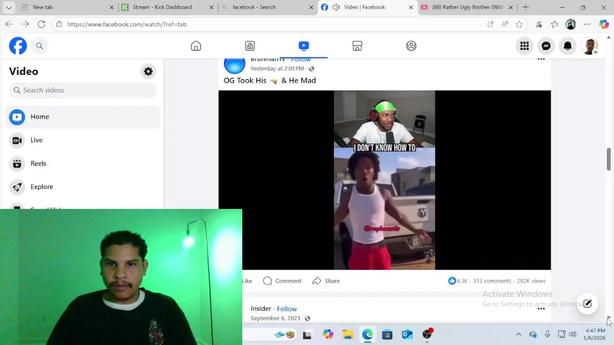Switch to the Rather Ugly Brother YouTube tab
The height and width of the screenshot is (345, 614).
(x=468, y=7)
